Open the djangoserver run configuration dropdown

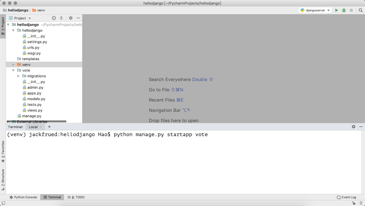click(315, 10)
